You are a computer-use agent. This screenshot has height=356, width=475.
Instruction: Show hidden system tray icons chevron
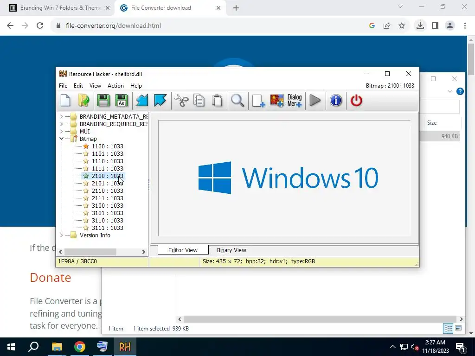392,347
